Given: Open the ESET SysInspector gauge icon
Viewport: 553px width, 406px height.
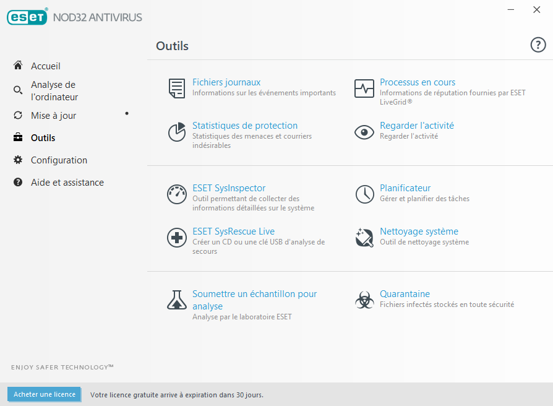Looking at the screenshot, I should point(177,194).
